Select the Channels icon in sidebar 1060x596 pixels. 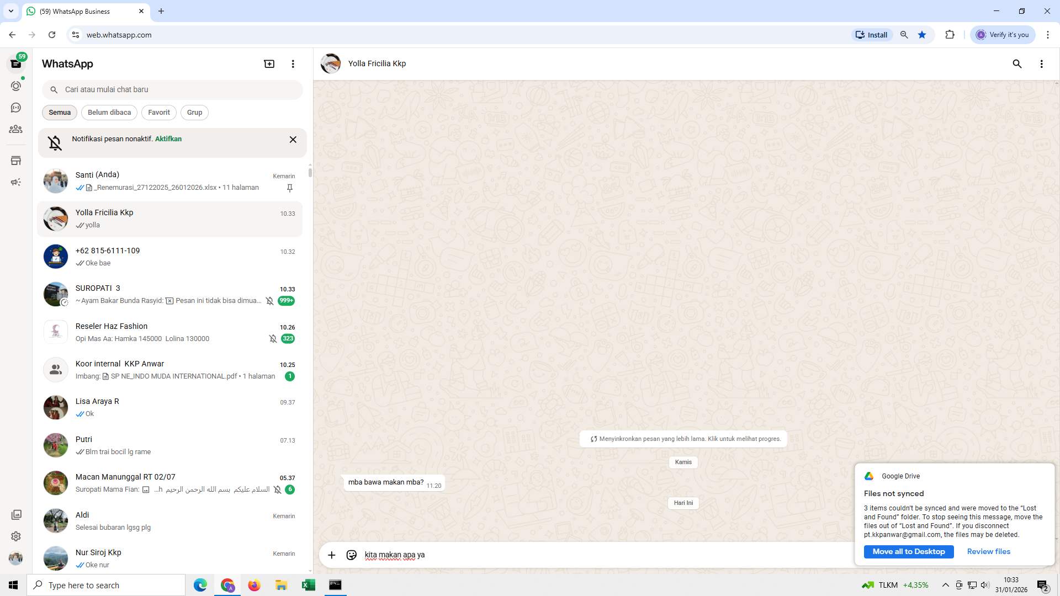coord(16,108)
